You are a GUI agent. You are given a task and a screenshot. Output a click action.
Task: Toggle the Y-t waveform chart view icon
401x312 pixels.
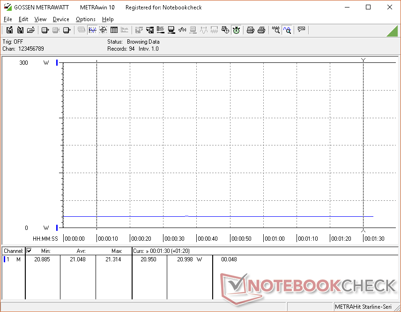point(92,30)
